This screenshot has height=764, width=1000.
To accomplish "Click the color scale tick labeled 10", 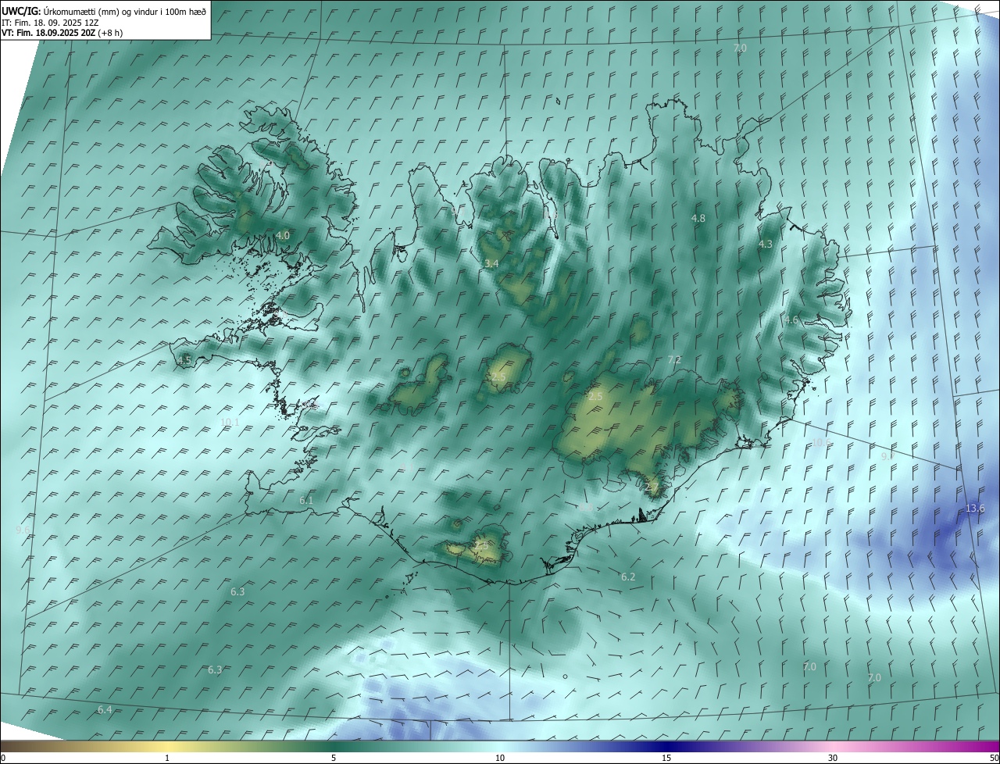I will pyautogui.click(x=500, y=759).
